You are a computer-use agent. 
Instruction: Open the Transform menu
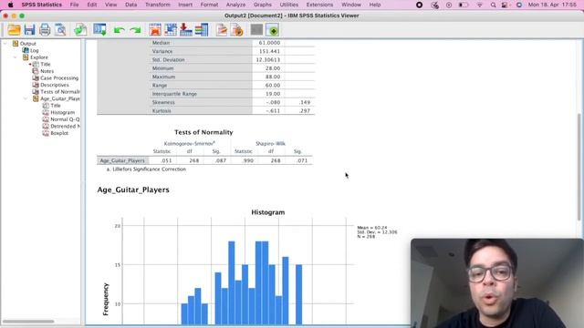coord(158,5)
